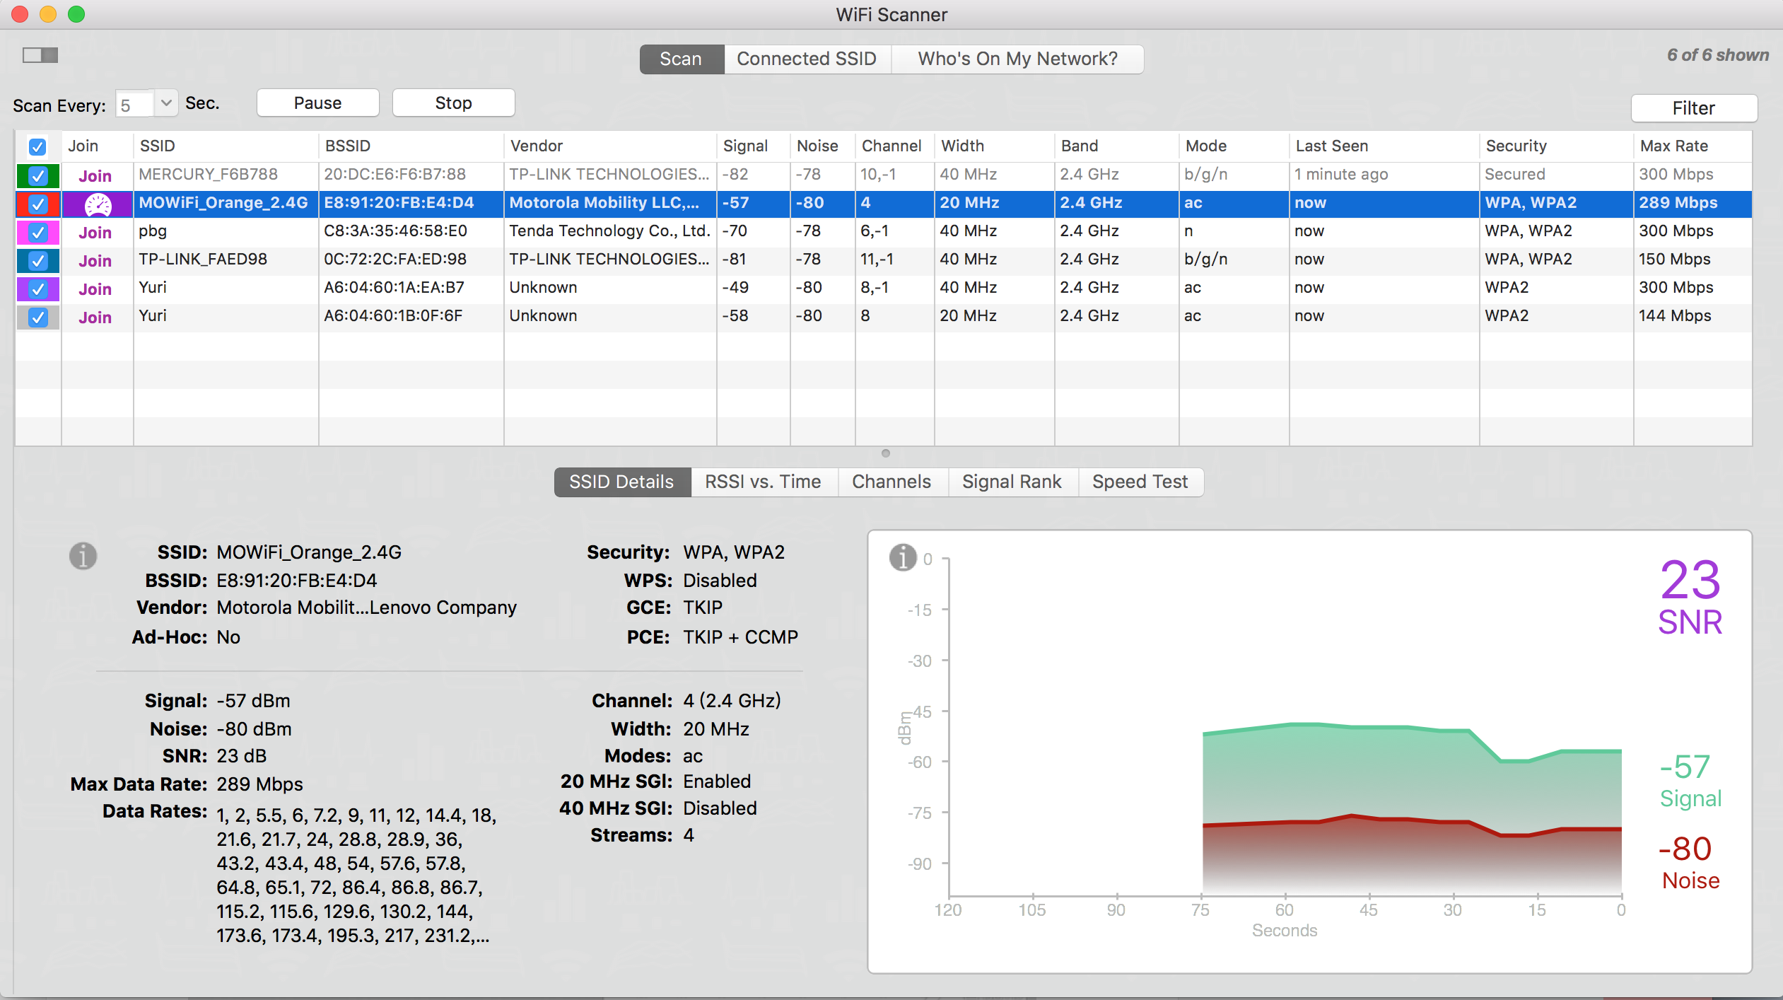Sort networks by the Signal column header
This screenshot has width=1783, height=1000.
pyautogui.click(x=745, y=146)
